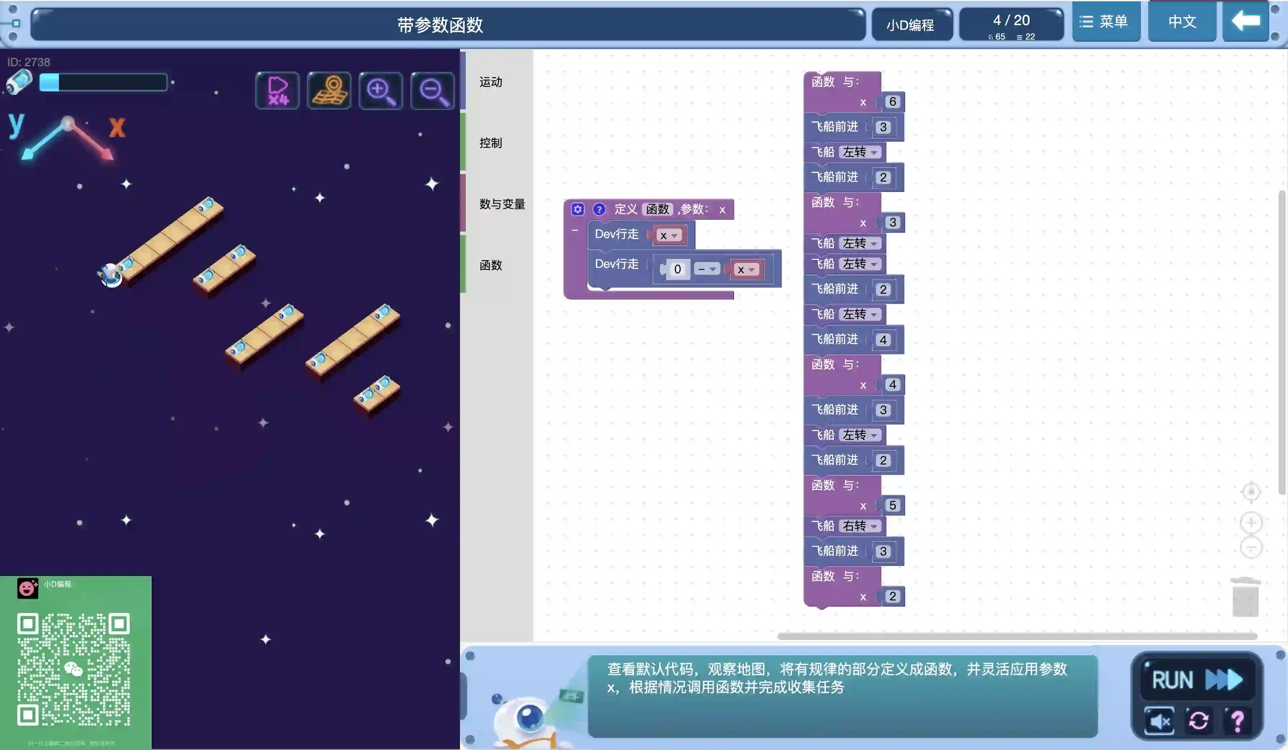Switch language with 中文 button
Image resolution: width=1288 pixels, height=750 pixels.
pyautogui.click(x=1182, y=22)
